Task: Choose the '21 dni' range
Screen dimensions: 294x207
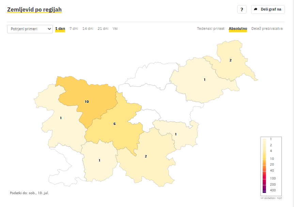Action: click(x=103, y=29)
